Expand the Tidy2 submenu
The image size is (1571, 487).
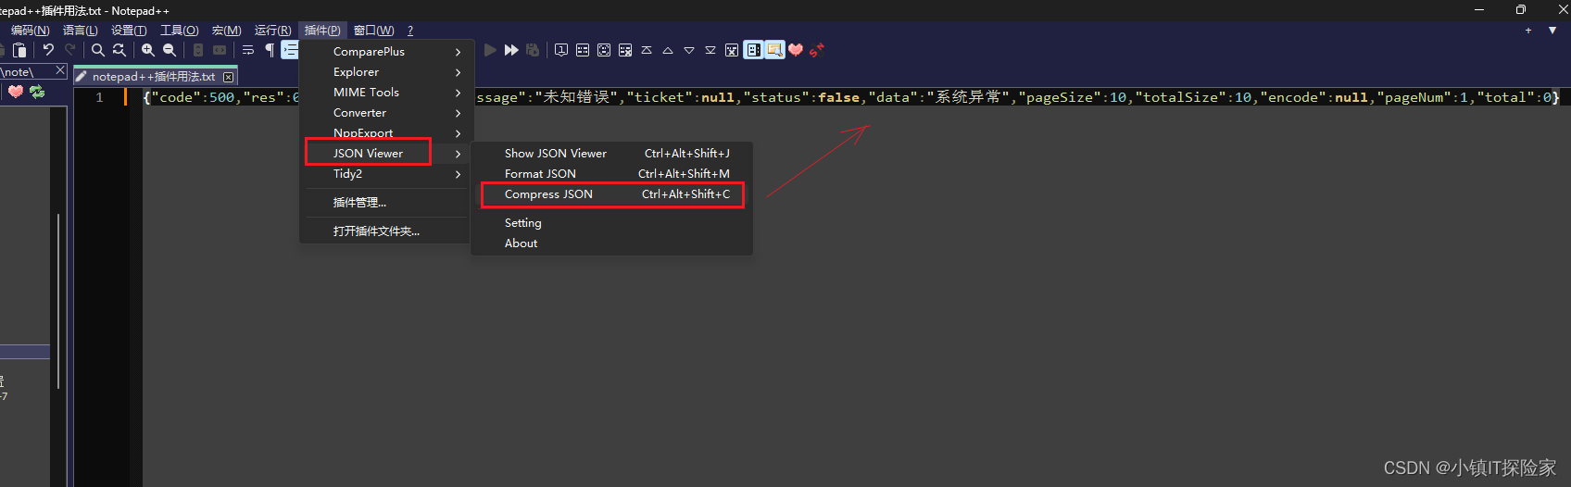click(387, 174)
